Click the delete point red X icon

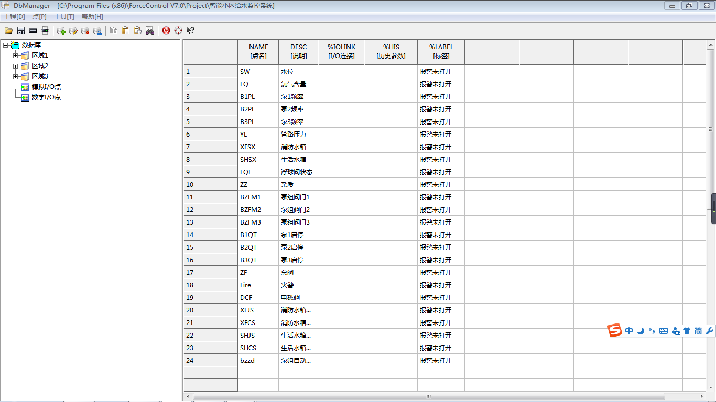[85, 30]
